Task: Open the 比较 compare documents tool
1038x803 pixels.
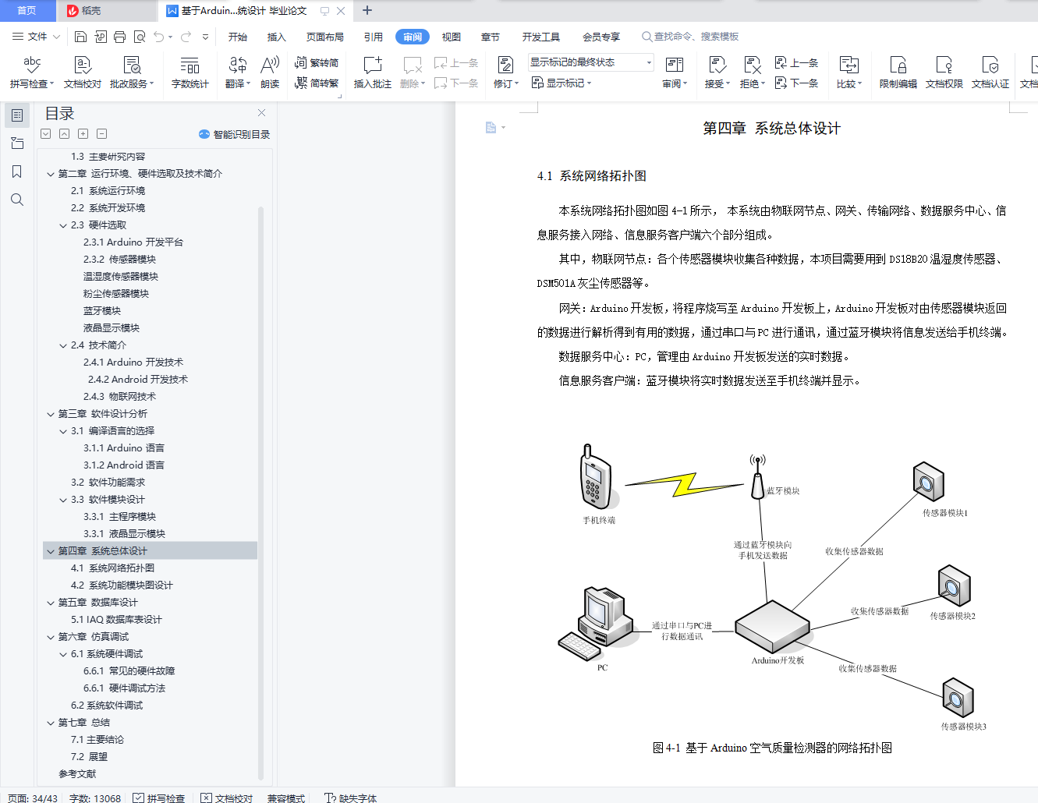Action: (x=848, y=72)
